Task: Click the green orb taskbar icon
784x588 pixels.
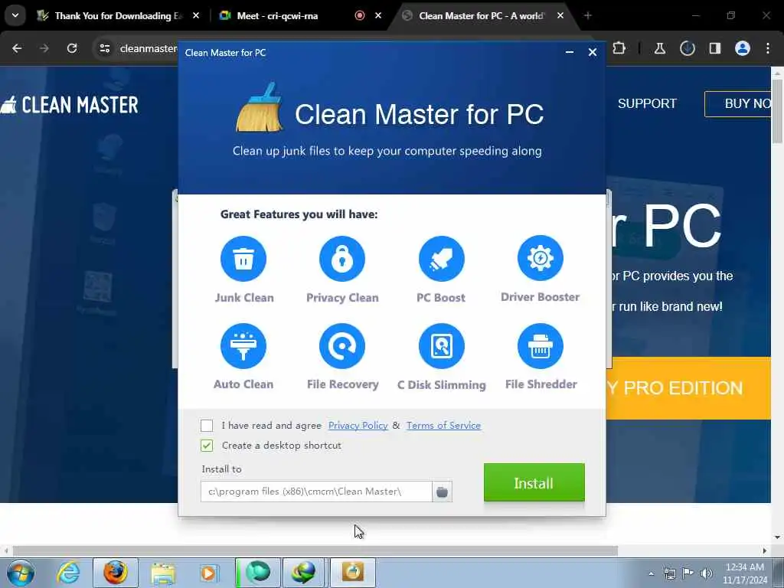Action: (258, 573)
